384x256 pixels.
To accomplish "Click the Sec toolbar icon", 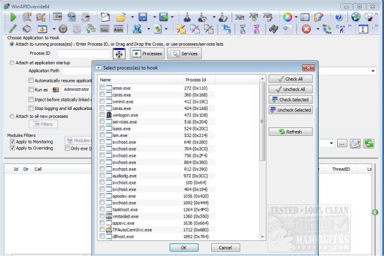I will (x=104, y=29).
